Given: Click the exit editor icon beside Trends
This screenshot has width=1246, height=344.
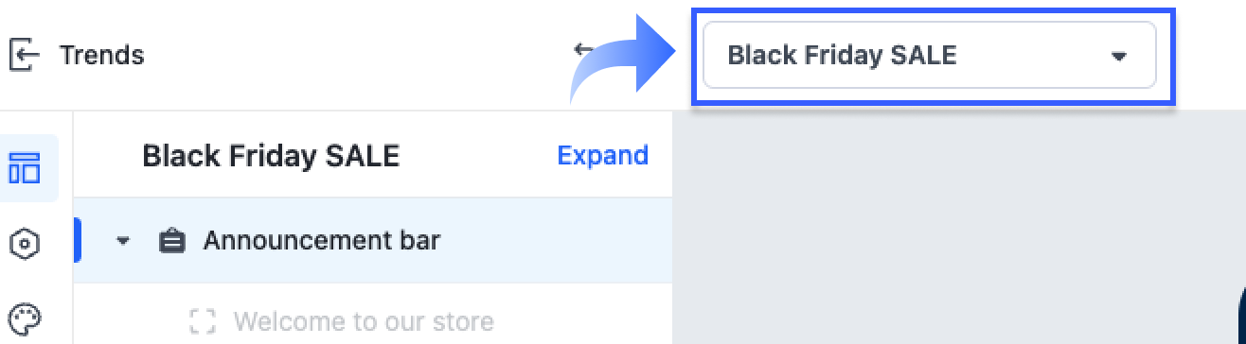Looking at the screenshot, I should point(25,55).
